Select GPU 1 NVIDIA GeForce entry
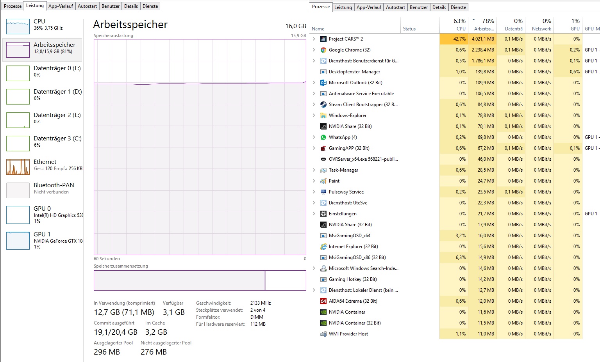The width and height of the screenshot is (600, 362). pos(43,240)
